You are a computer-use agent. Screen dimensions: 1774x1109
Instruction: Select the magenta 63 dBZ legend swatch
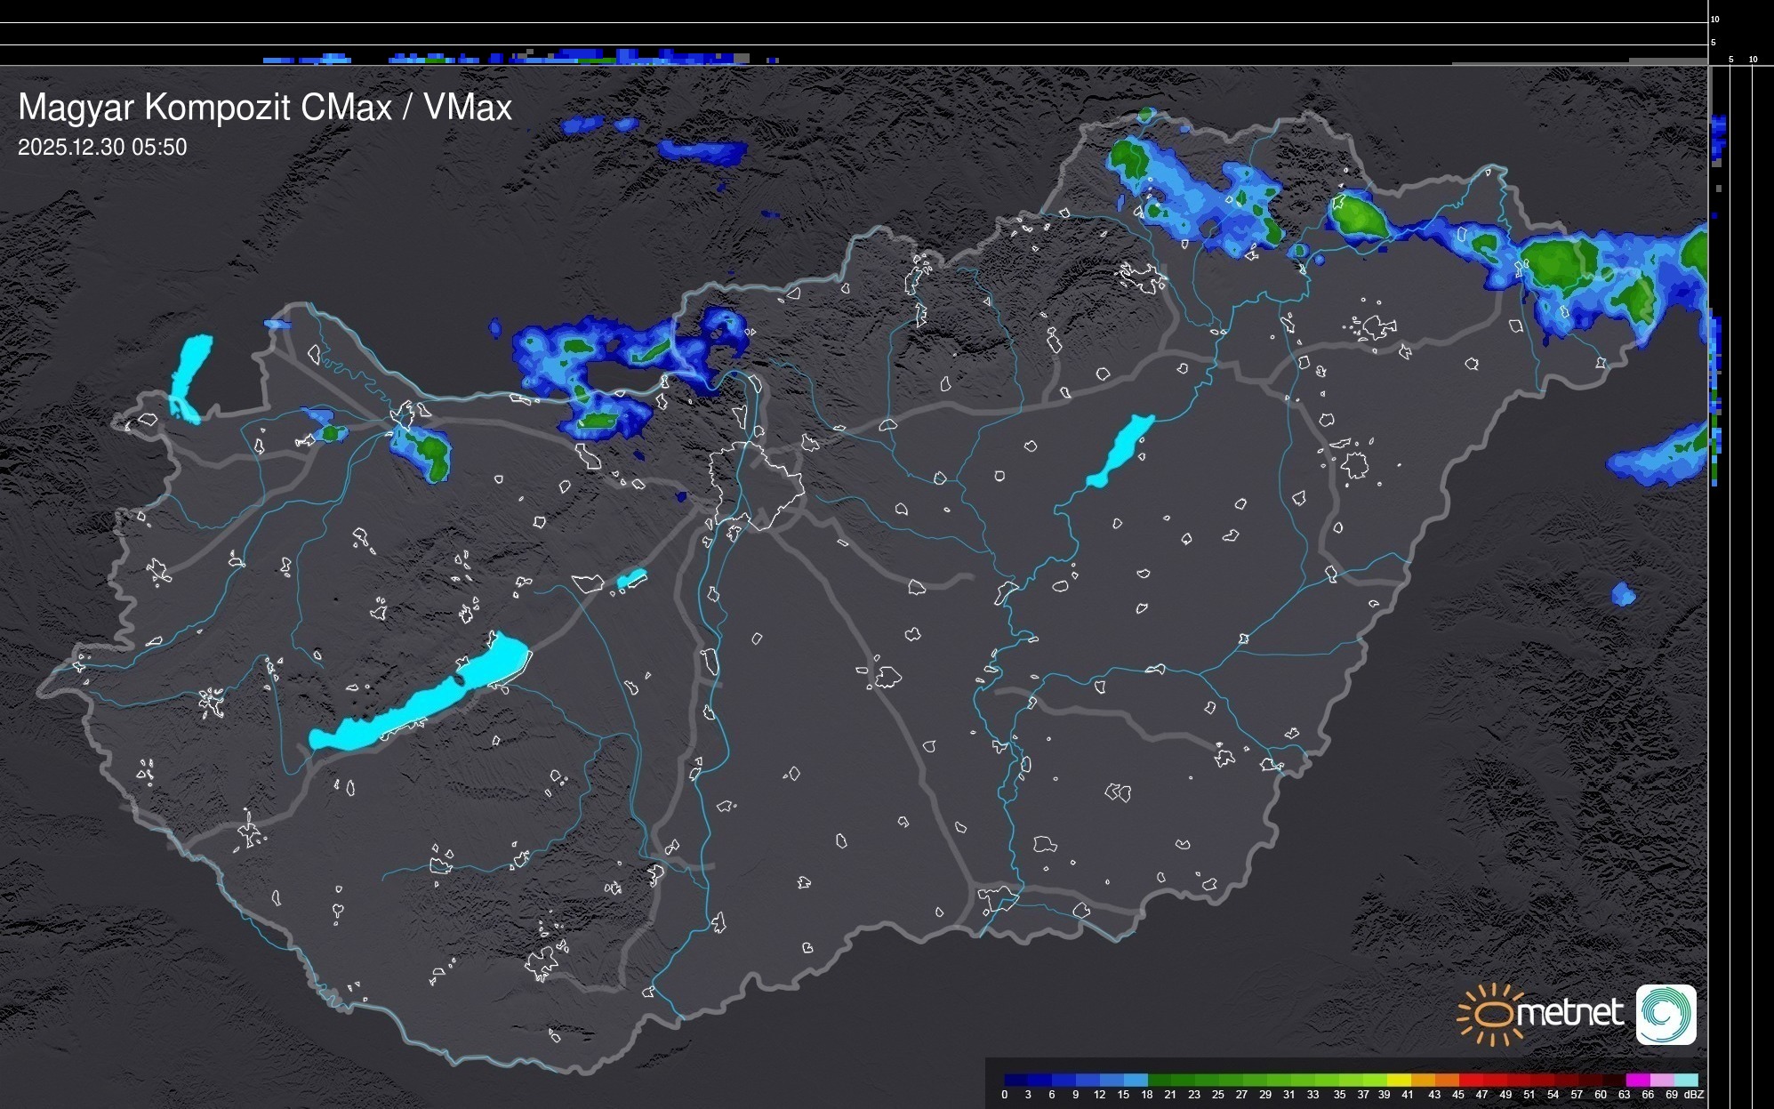coord(1637,1080)
